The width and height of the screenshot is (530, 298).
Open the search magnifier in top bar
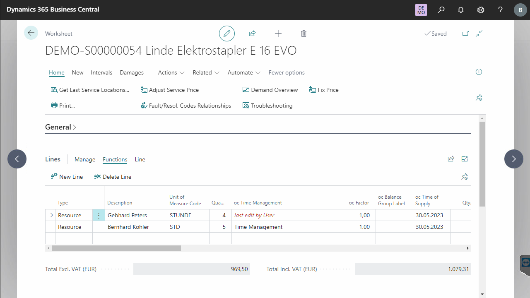point(441,10)
